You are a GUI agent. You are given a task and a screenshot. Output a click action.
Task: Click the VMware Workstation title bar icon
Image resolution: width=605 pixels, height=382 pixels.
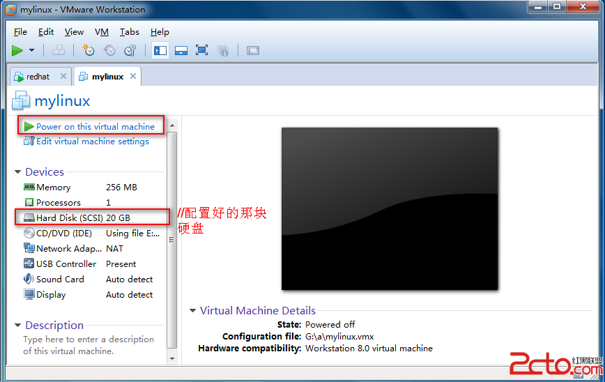(x=11, y=10)
